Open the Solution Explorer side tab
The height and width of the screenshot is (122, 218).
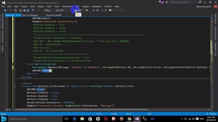(x=216, y=33)
